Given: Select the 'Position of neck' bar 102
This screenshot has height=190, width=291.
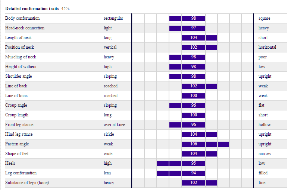Looking at the screenshot, I should (x=199, y=47).
